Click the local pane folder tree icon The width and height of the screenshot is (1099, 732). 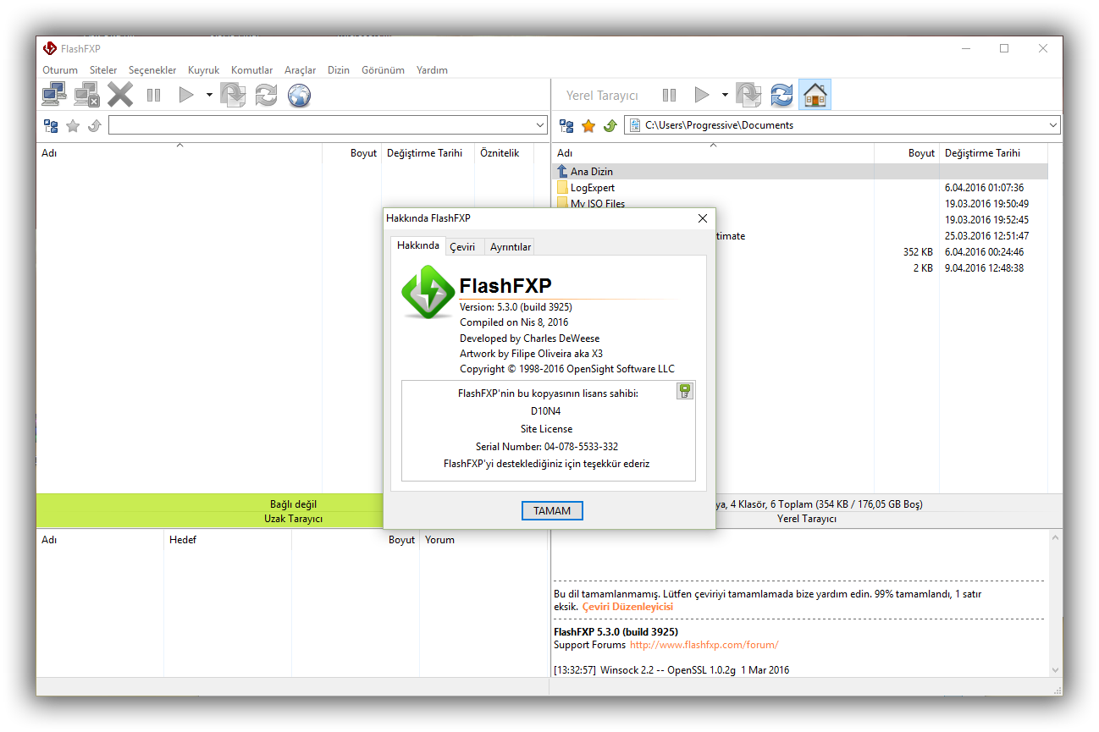point(566,126)
